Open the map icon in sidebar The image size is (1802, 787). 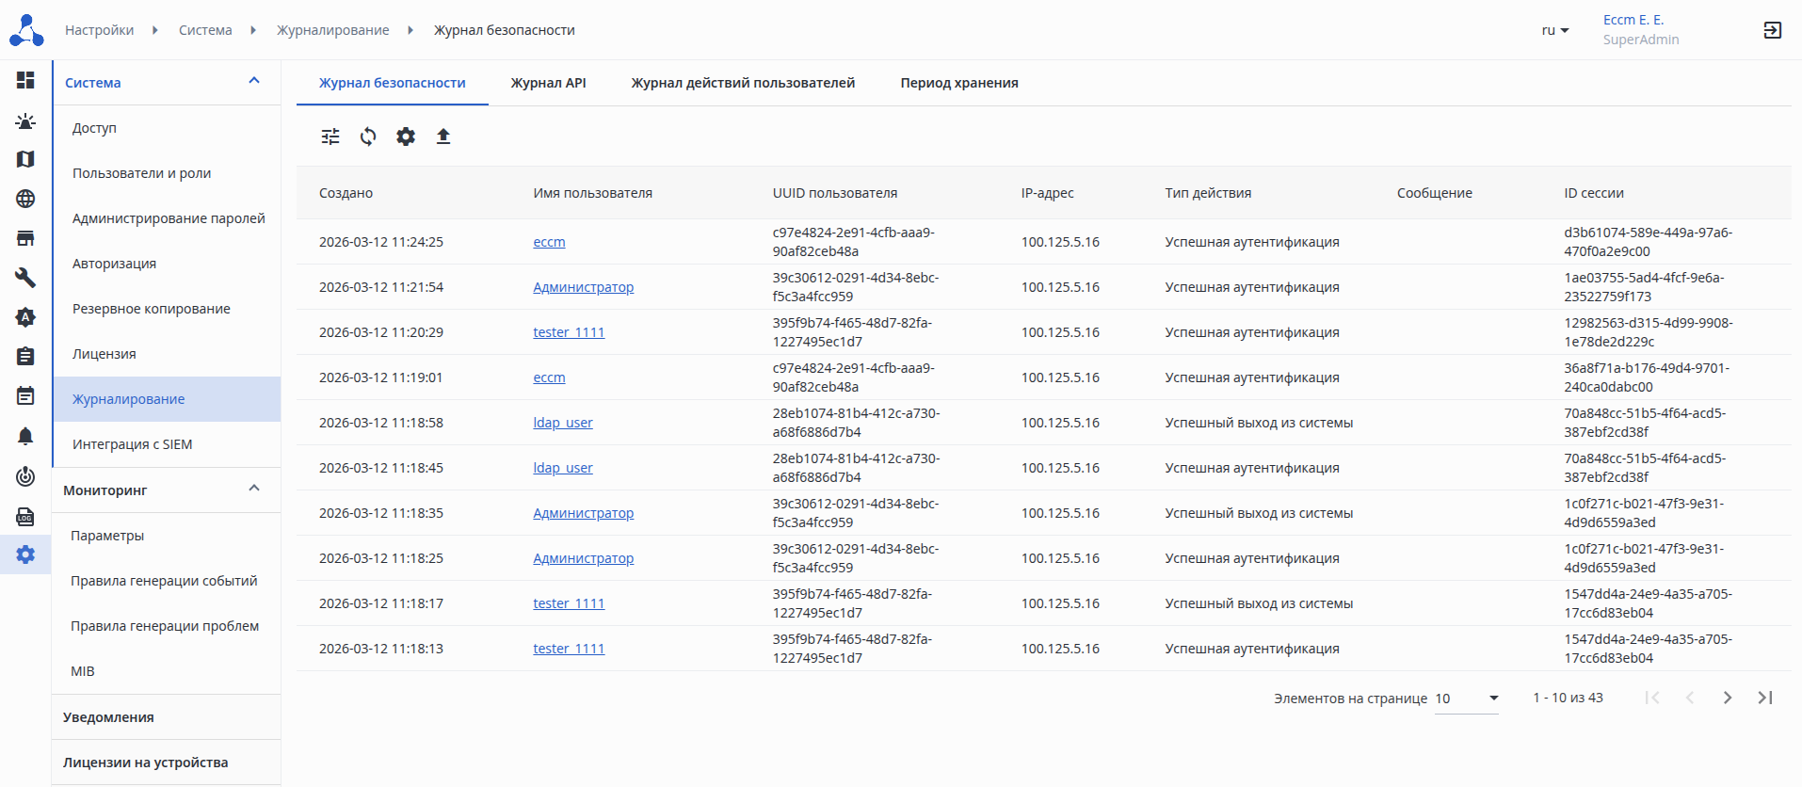point(25,159)
